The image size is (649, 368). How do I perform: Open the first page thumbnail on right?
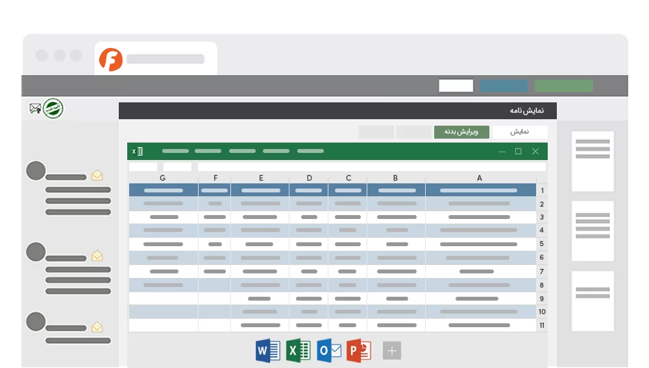pyautogui.click(x=593, y=161)
